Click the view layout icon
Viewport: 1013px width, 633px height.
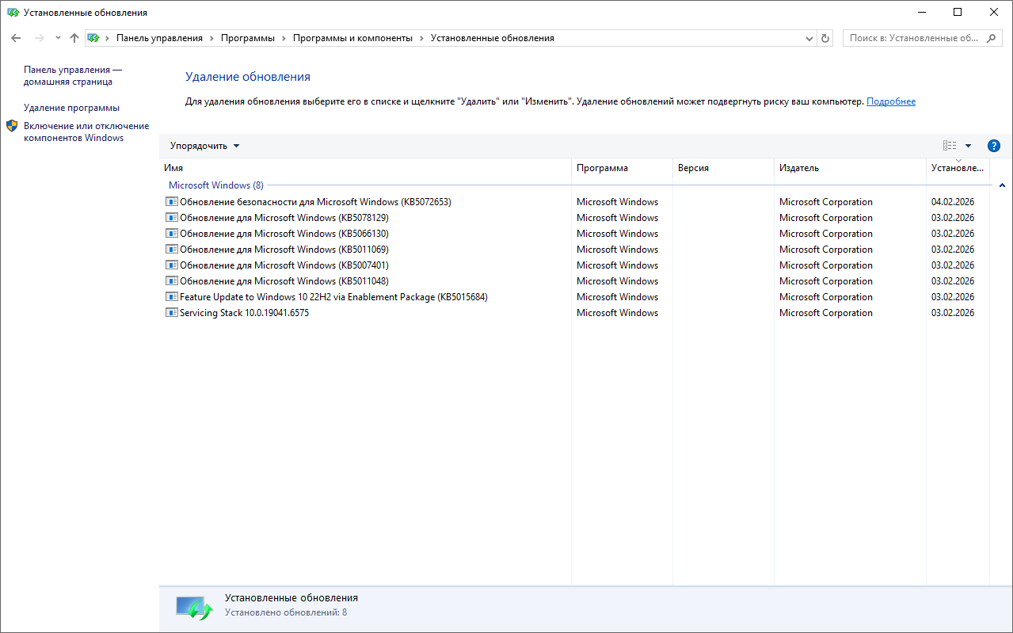950,146
